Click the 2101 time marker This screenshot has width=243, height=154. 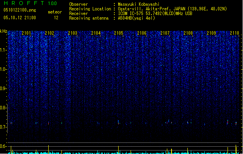click(x=26, y=33)
